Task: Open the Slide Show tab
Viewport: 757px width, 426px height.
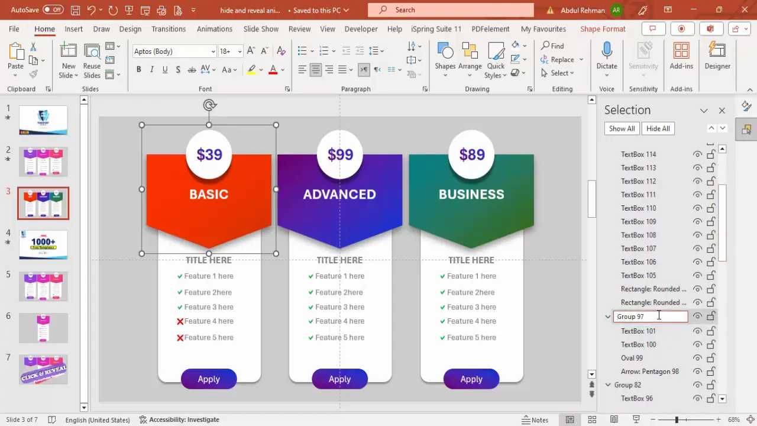Action: pos(261,29)
